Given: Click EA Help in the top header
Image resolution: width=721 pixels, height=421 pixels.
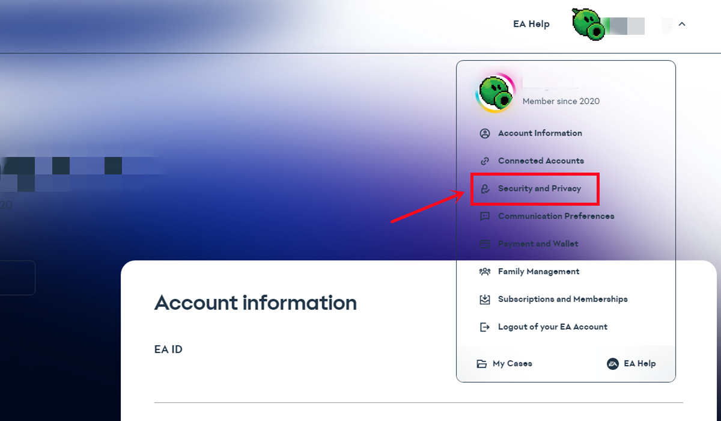Looking at the screenshot, I should (531, 25).
